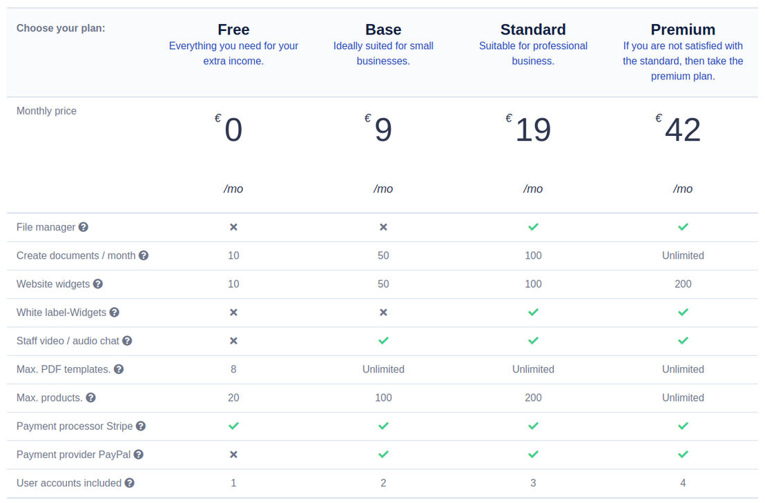Select the Standard plan heading
The height and width of the screenshot is (503, 765).
coord(533,30)
